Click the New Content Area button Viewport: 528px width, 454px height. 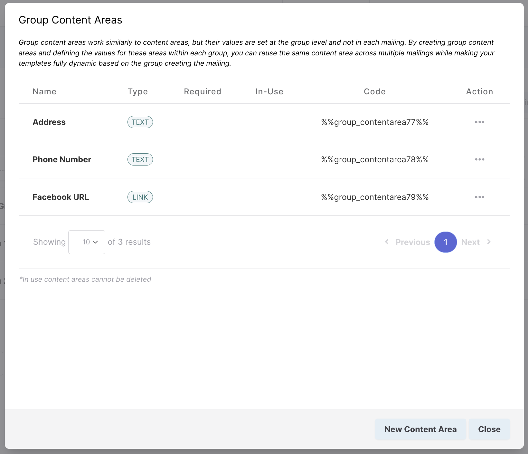pyautogui.click(x=420, y=429)
